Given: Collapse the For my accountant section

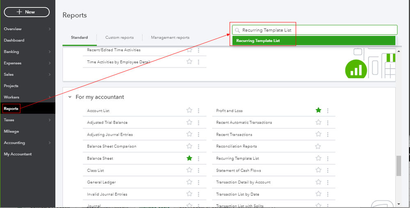Looking at the screenshot, I should pos(70,97).
